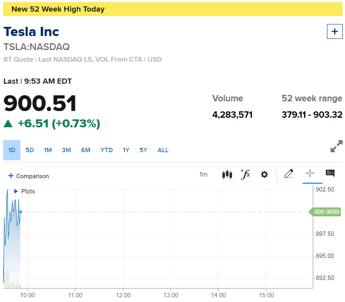Select the 1D time range tab
Viewport: 345px width, 302px height.
12,150
